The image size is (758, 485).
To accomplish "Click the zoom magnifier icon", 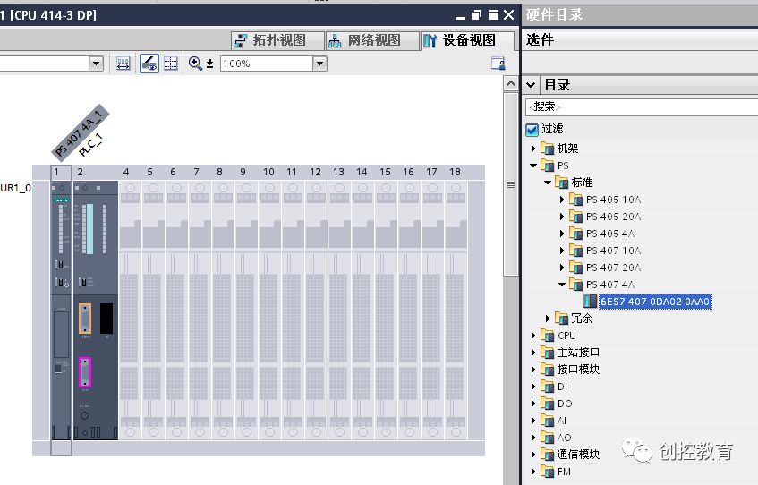I will [195, 64].
